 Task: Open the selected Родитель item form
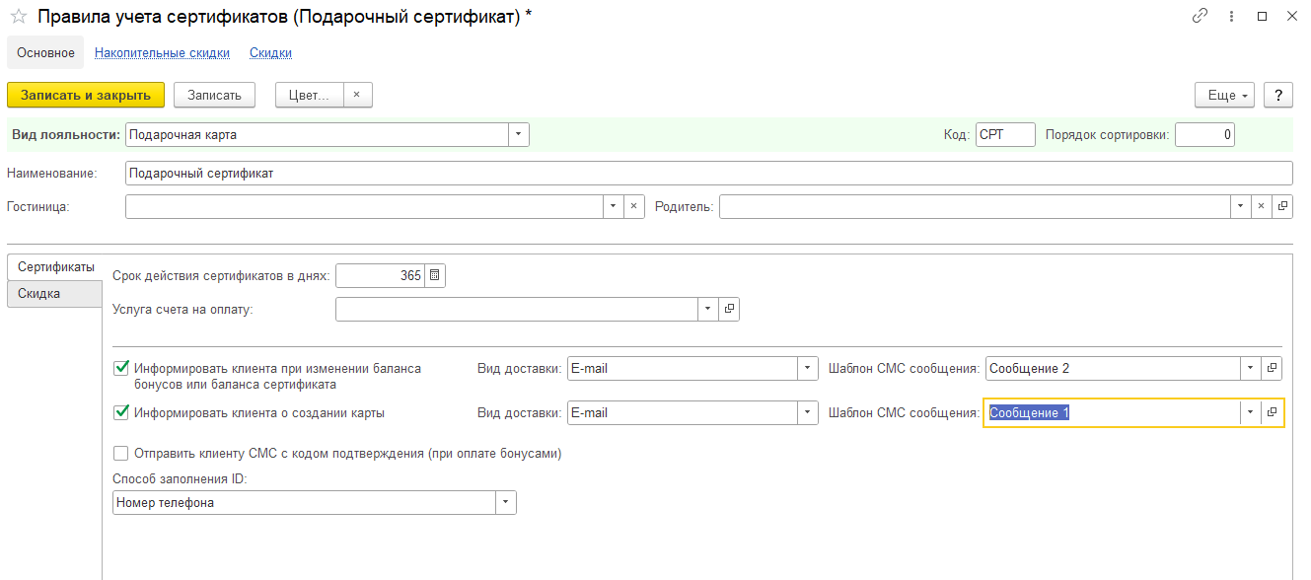(x=1282, y=206)
